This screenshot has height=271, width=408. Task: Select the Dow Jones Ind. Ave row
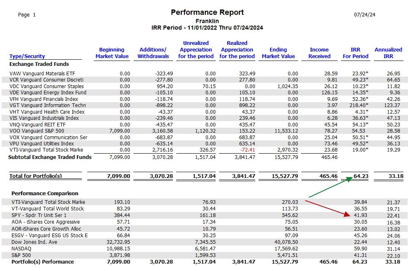coord(205,242)
